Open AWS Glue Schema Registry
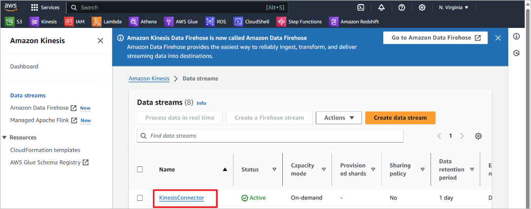The image size is (531, 209). (49, 162)
